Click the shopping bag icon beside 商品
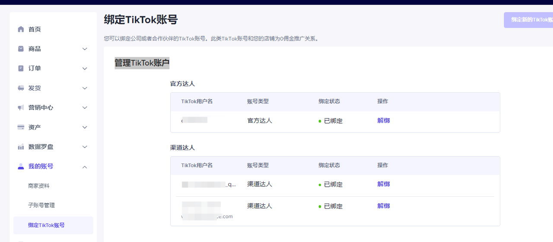553x242 pixels. [x=21, y=49]
